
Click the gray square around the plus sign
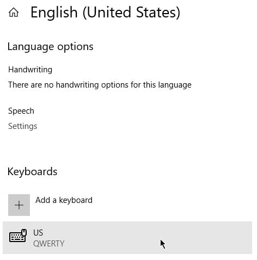(19, 205)
